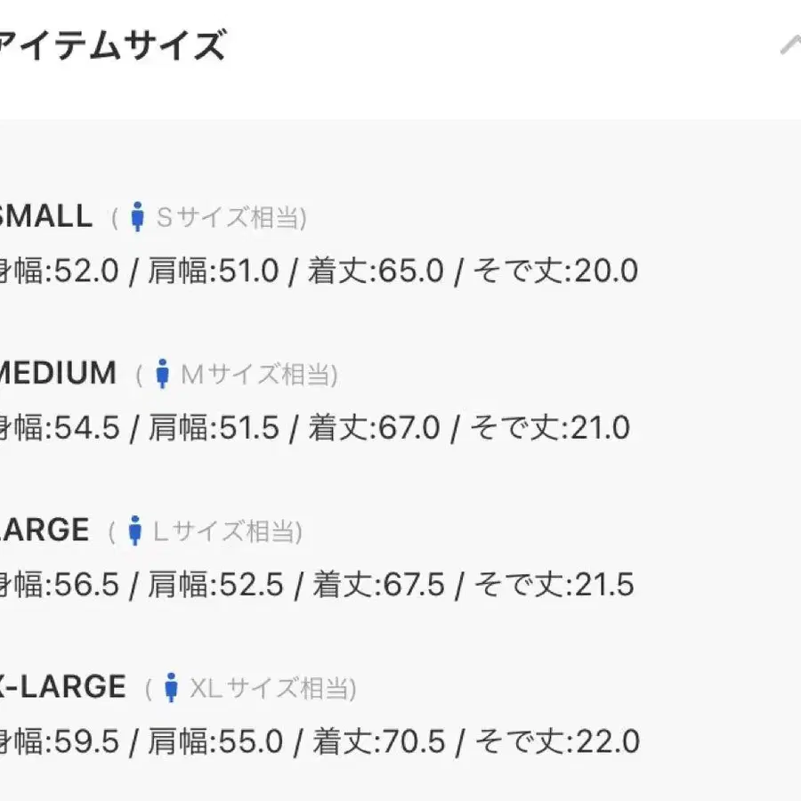Click the blue person icon beside LARGE
Image resolution: width=801 pixels, height=801 pixels.
click(x=135, y=530)
